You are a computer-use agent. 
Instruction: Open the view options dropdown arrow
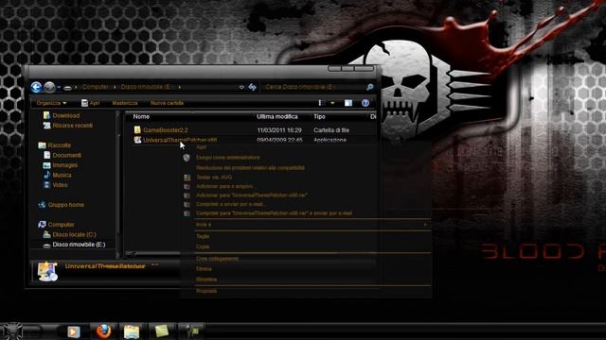[332, 103]
